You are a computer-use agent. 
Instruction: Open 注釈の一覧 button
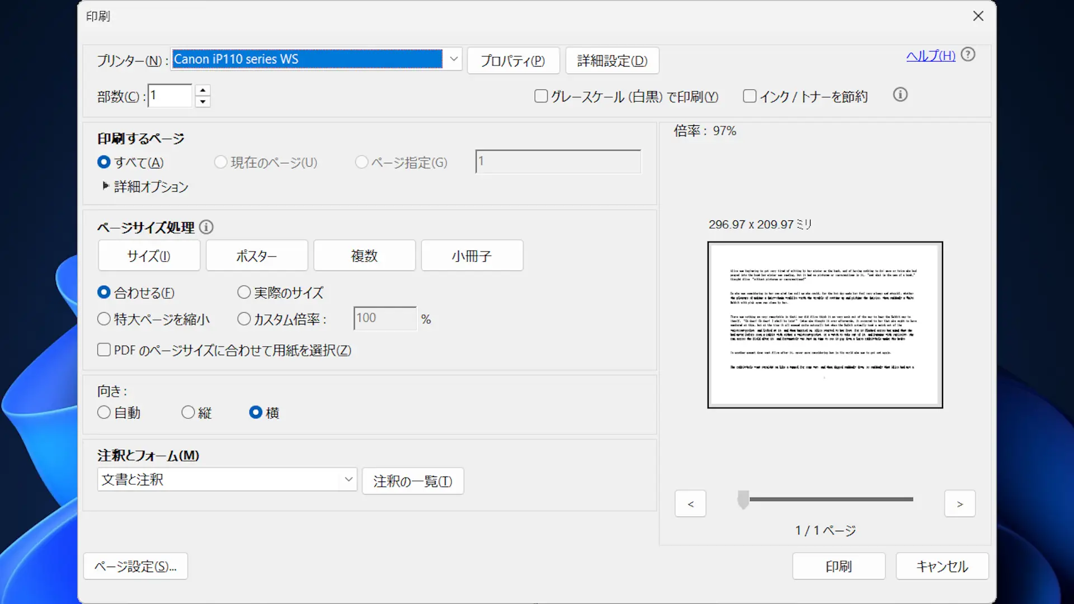pyautogui.click(x=413, y=481)
